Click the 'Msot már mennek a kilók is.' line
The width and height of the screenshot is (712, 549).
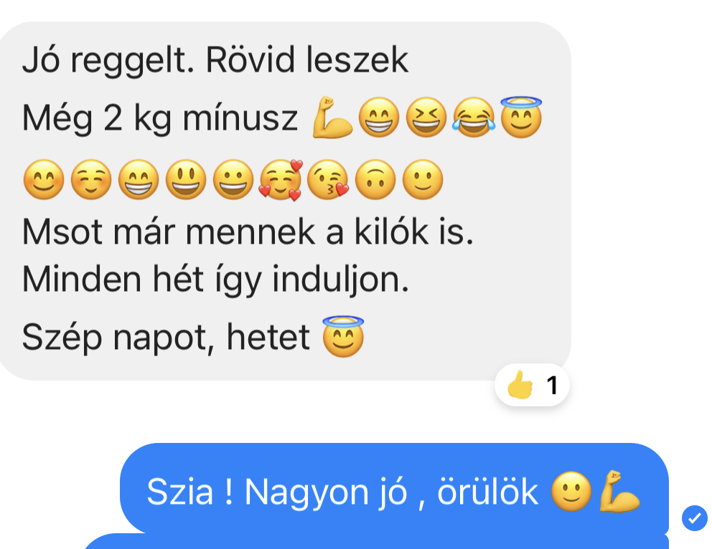(x=248, y=231)
